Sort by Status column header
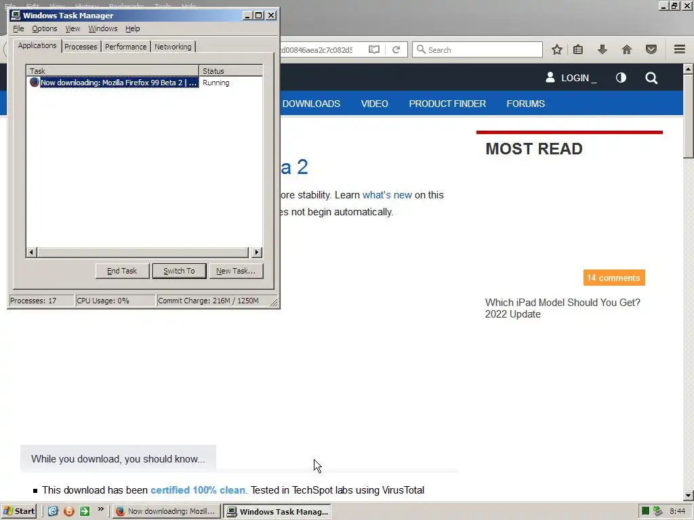The height and width of the screenshot is (520, 694). [x=230, y=70]
